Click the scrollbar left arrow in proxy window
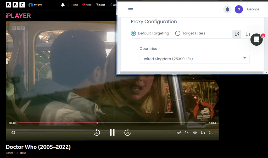Screen dimensions: 268x158 119,72
